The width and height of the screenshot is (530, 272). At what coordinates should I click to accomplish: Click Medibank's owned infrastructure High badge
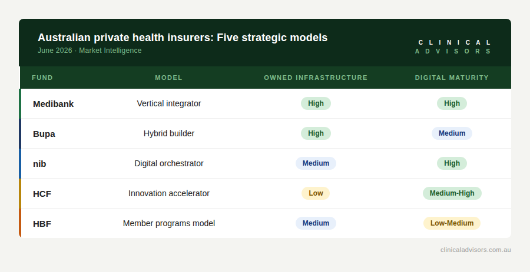point(316,103)
